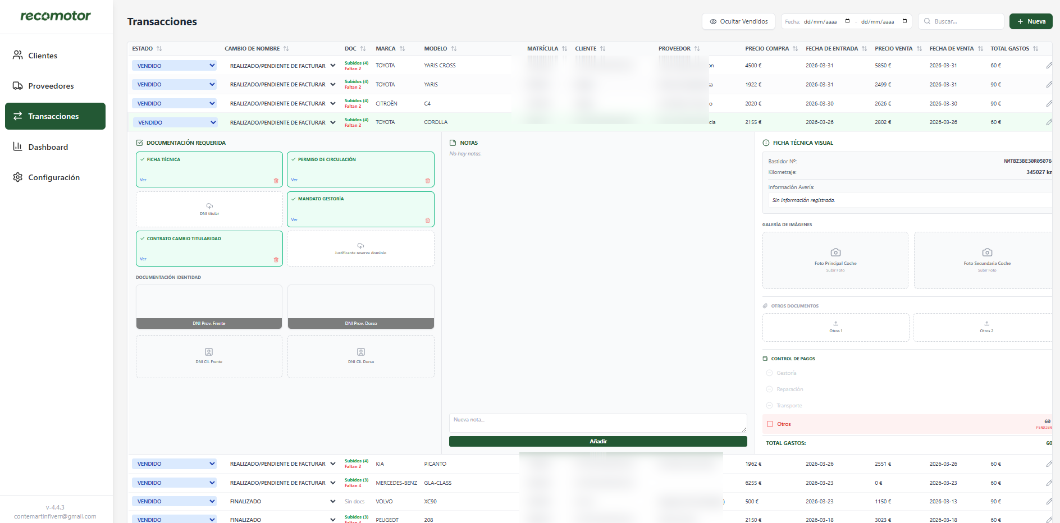The height and width of the screenshot is (523, 1060).
Task: Sort the table by the DOC column
Action: (363, 49)
